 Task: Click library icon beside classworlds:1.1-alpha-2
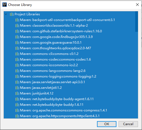[17, 26]
